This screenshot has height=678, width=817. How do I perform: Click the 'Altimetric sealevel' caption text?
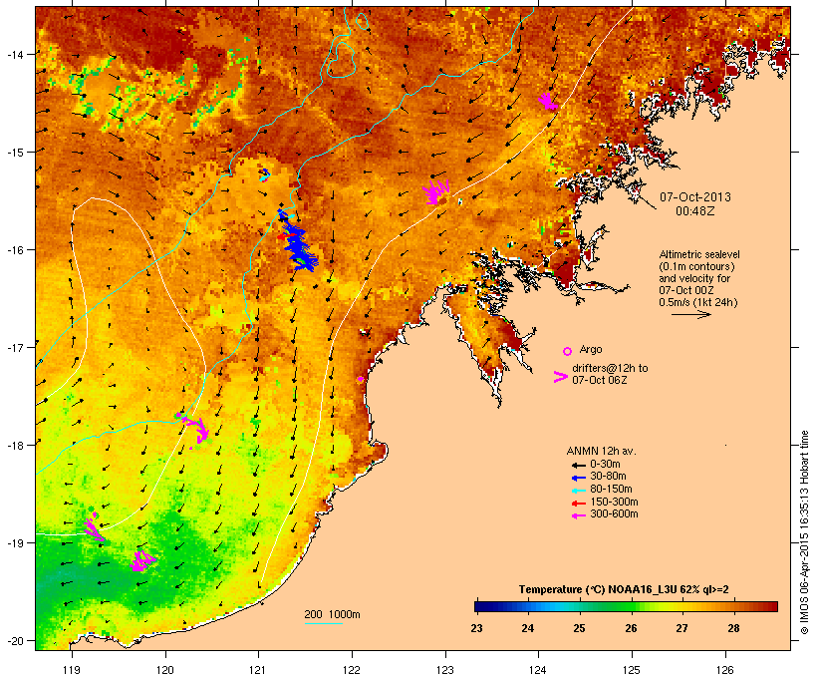[x=699, y=254]
